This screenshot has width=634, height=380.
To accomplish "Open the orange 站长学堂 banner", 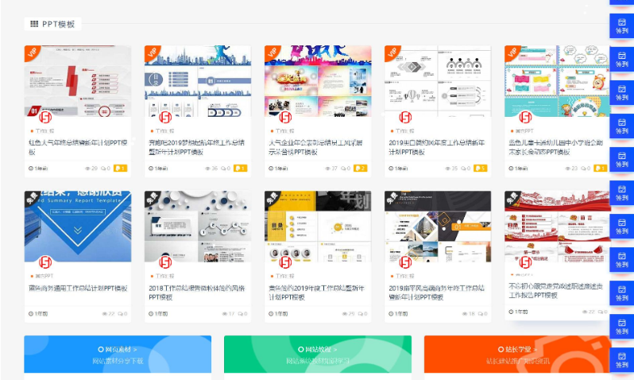I will pos(516,354).
